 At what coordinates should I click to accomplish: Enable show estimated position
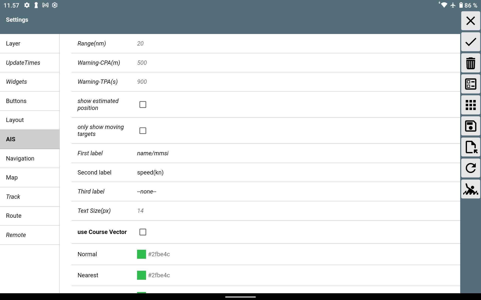[x=143, y=104]
